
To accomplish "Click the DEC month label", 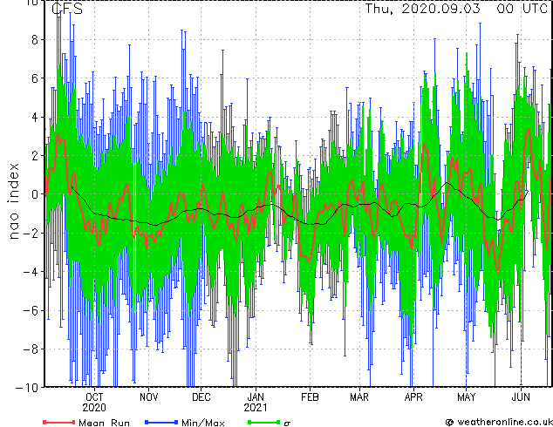I will tap(201, 397).
